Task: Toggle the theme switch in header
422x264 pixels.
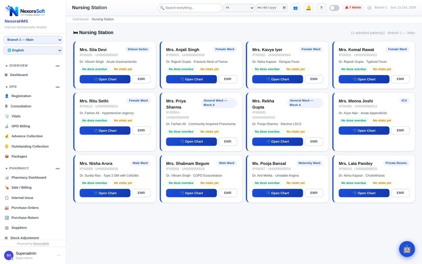Action: pos(334,8)
